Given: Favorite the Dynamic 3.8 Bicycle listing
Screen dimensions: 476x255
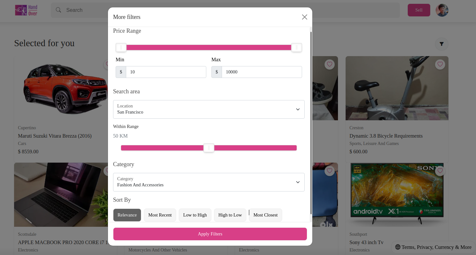Looking at the screenshot, I should (x=440, y=64).
